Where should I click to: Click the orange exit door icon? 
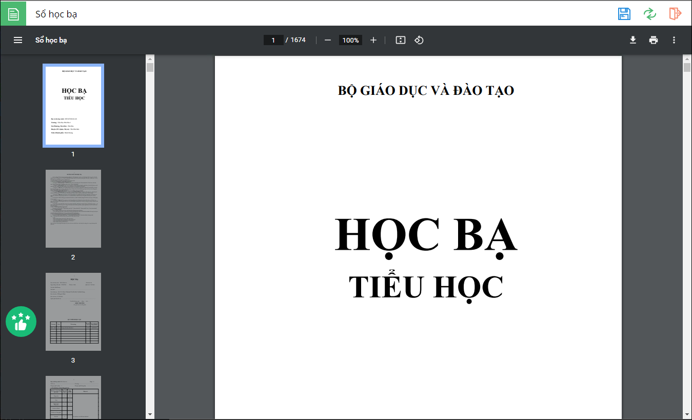675,14
